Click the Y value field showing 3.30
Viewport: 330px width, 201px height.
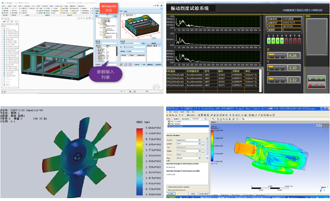[x=294, y=68]
